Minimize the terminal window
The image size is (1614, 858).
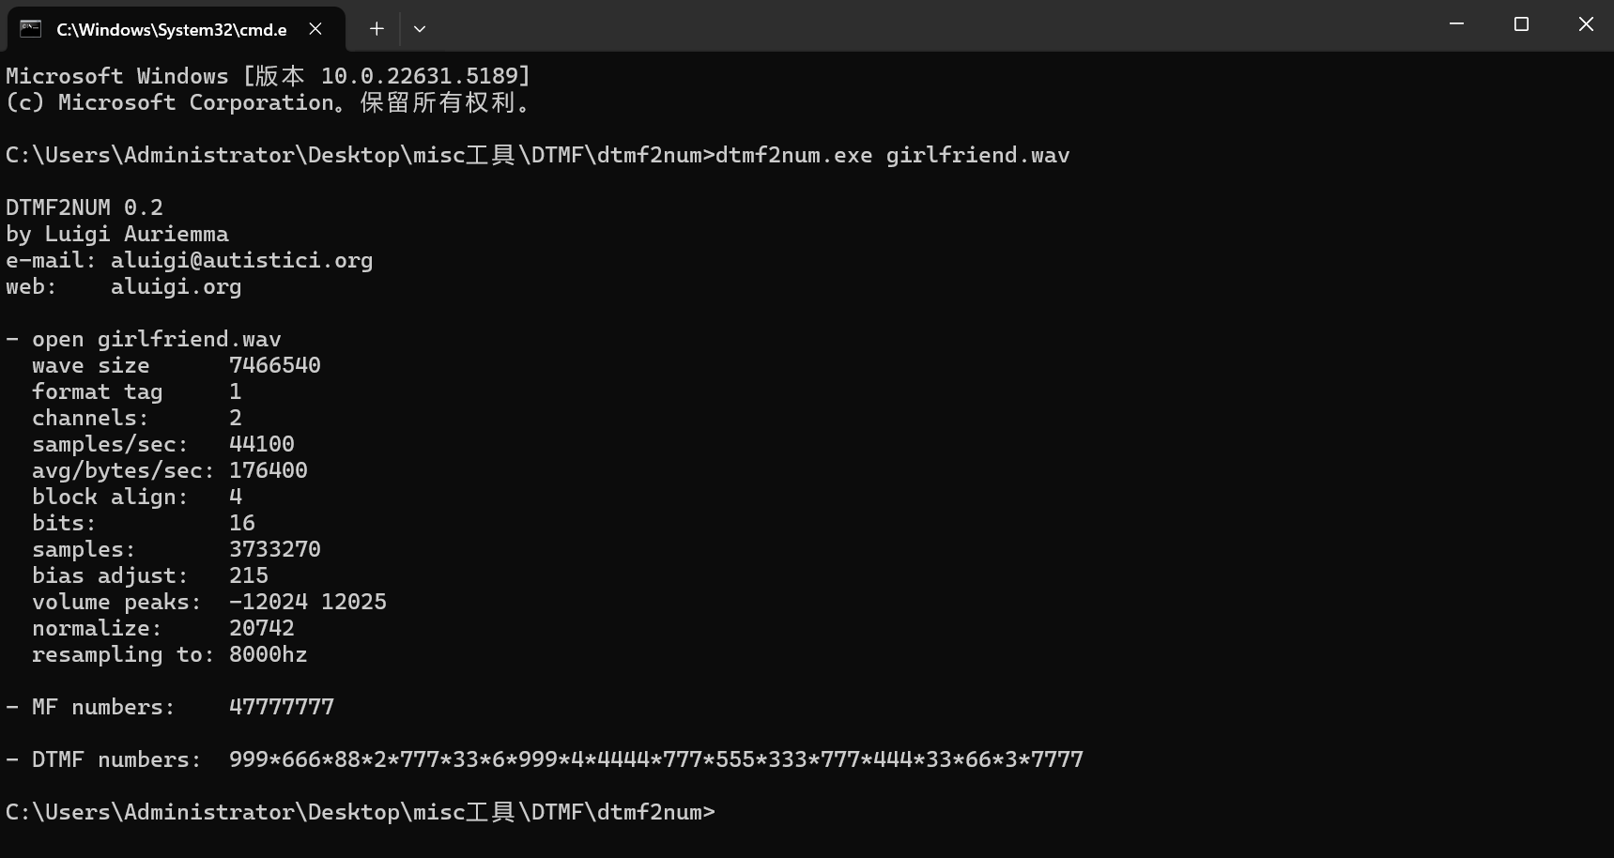click(1456, 24)
